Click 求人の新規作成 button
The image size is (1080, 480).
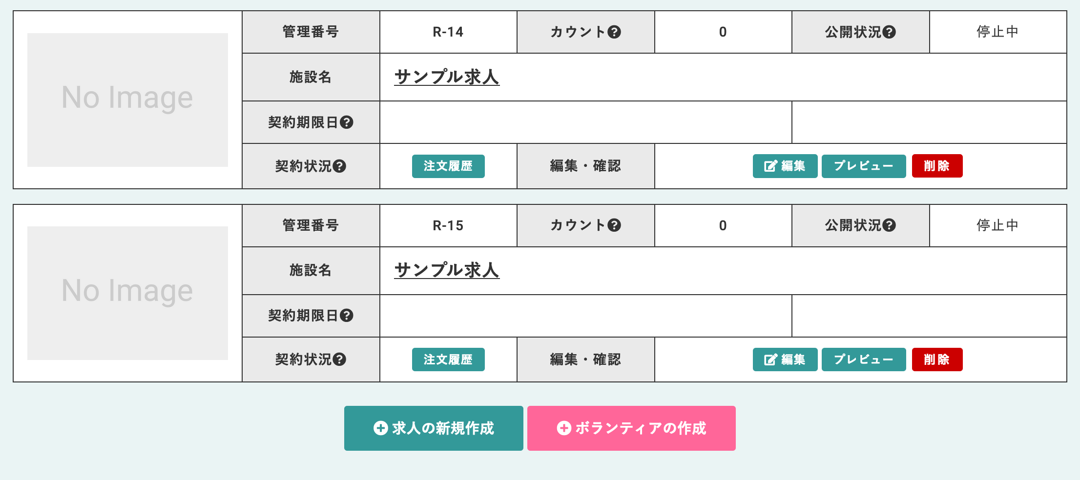click(x=433, y=428)
